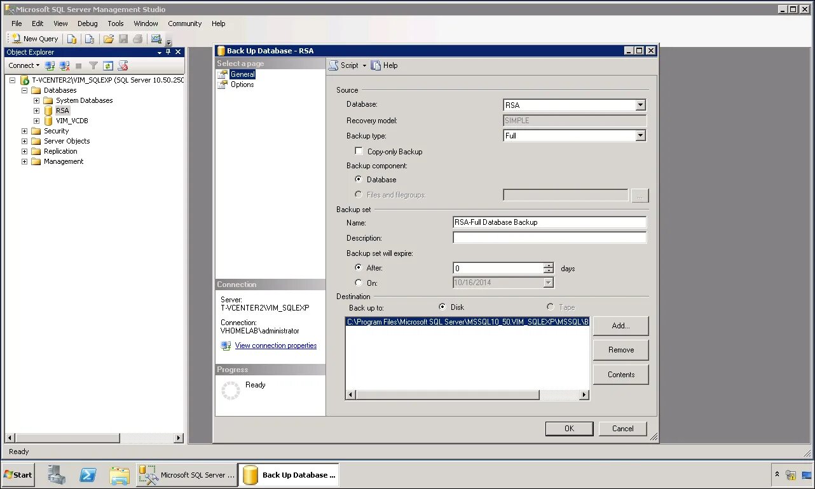Click the Remove destination button
The height and width of the screenshot is (489, 815).
tap(620, 350)
